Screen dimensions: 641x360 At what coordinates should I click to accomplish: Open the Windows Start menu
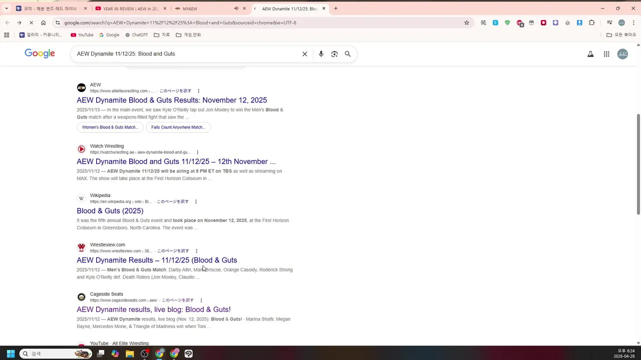click(x=11, y=353)
